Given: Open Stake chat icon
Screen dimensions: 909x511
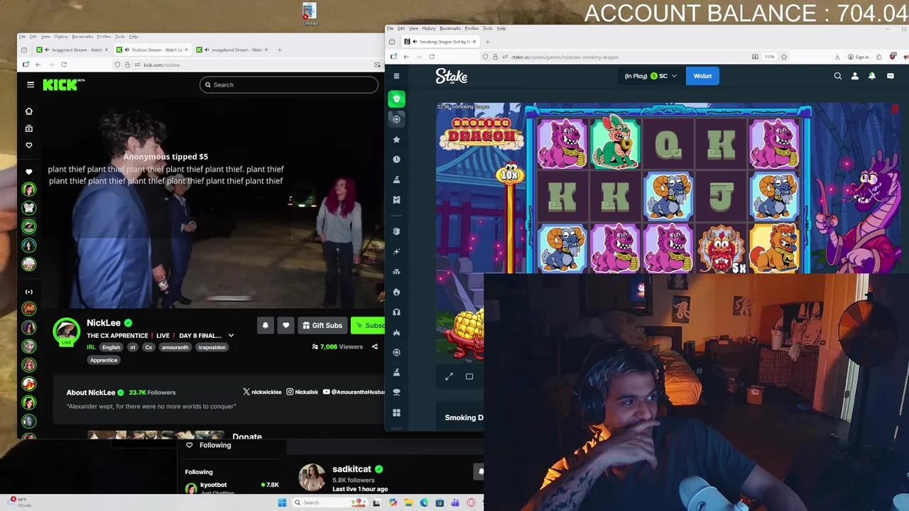Looking at the screenshot, I should pos(890,76).
